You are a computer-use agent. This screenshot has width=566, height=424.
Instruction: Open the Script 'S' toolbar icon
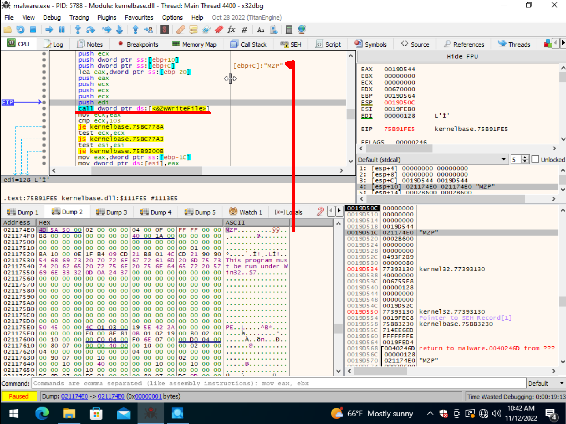165,29
